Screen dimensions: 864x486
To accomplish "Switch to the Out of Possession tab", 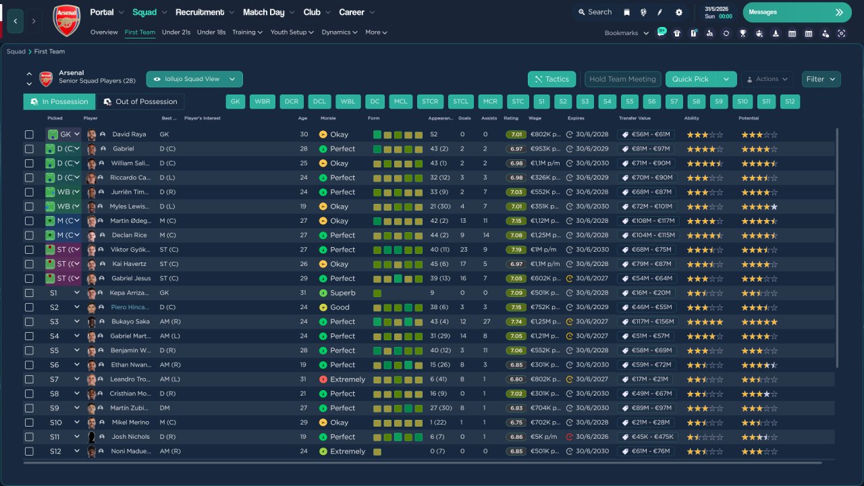I will (140, 102).
